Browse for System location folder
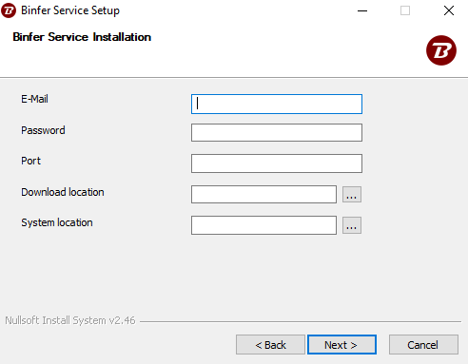Image resolution: width=468 pixels, height=364 pixels. click(352, 225)
